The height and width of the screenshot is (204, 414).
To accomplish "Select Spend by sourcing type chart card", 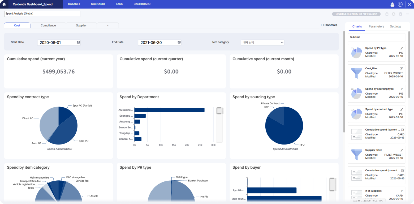I will [376, 93].
